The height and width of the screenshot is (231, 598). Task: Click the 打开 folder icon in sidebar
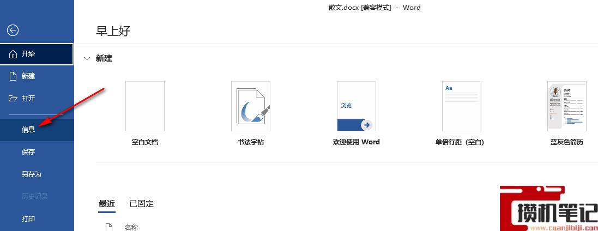pyautogui.click(x=13, y=99)
